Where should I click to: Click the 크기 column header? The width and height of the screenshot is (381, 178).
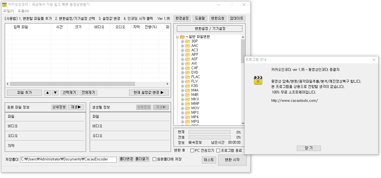pos(78,27)
